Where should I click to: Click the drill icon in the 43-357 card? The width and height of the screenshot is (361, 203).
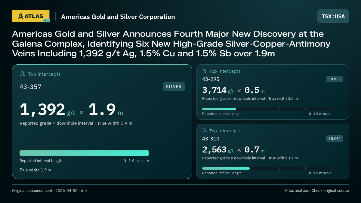(23, 74)
